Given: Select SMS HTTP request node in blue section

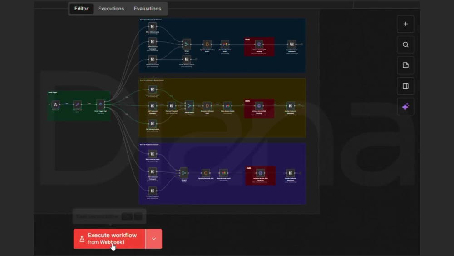Looking at the screenshot, I should click(259, 45).
